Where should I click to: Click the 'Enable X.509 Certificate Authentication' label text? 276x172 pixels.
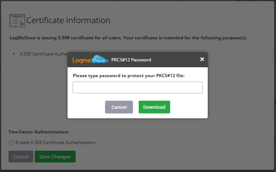coord(56,143)
